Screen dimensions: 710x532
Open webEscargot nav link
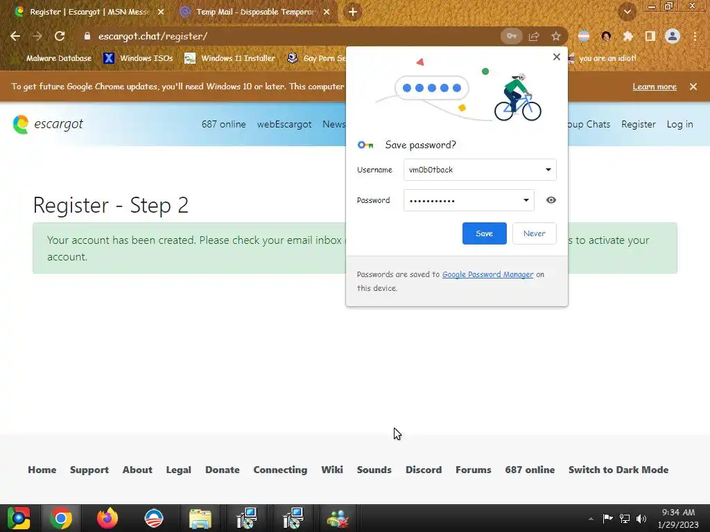pos(284,124)
